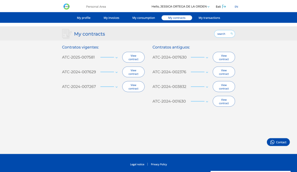Click contract number ATC-2024-007267 text

[79, 87]
